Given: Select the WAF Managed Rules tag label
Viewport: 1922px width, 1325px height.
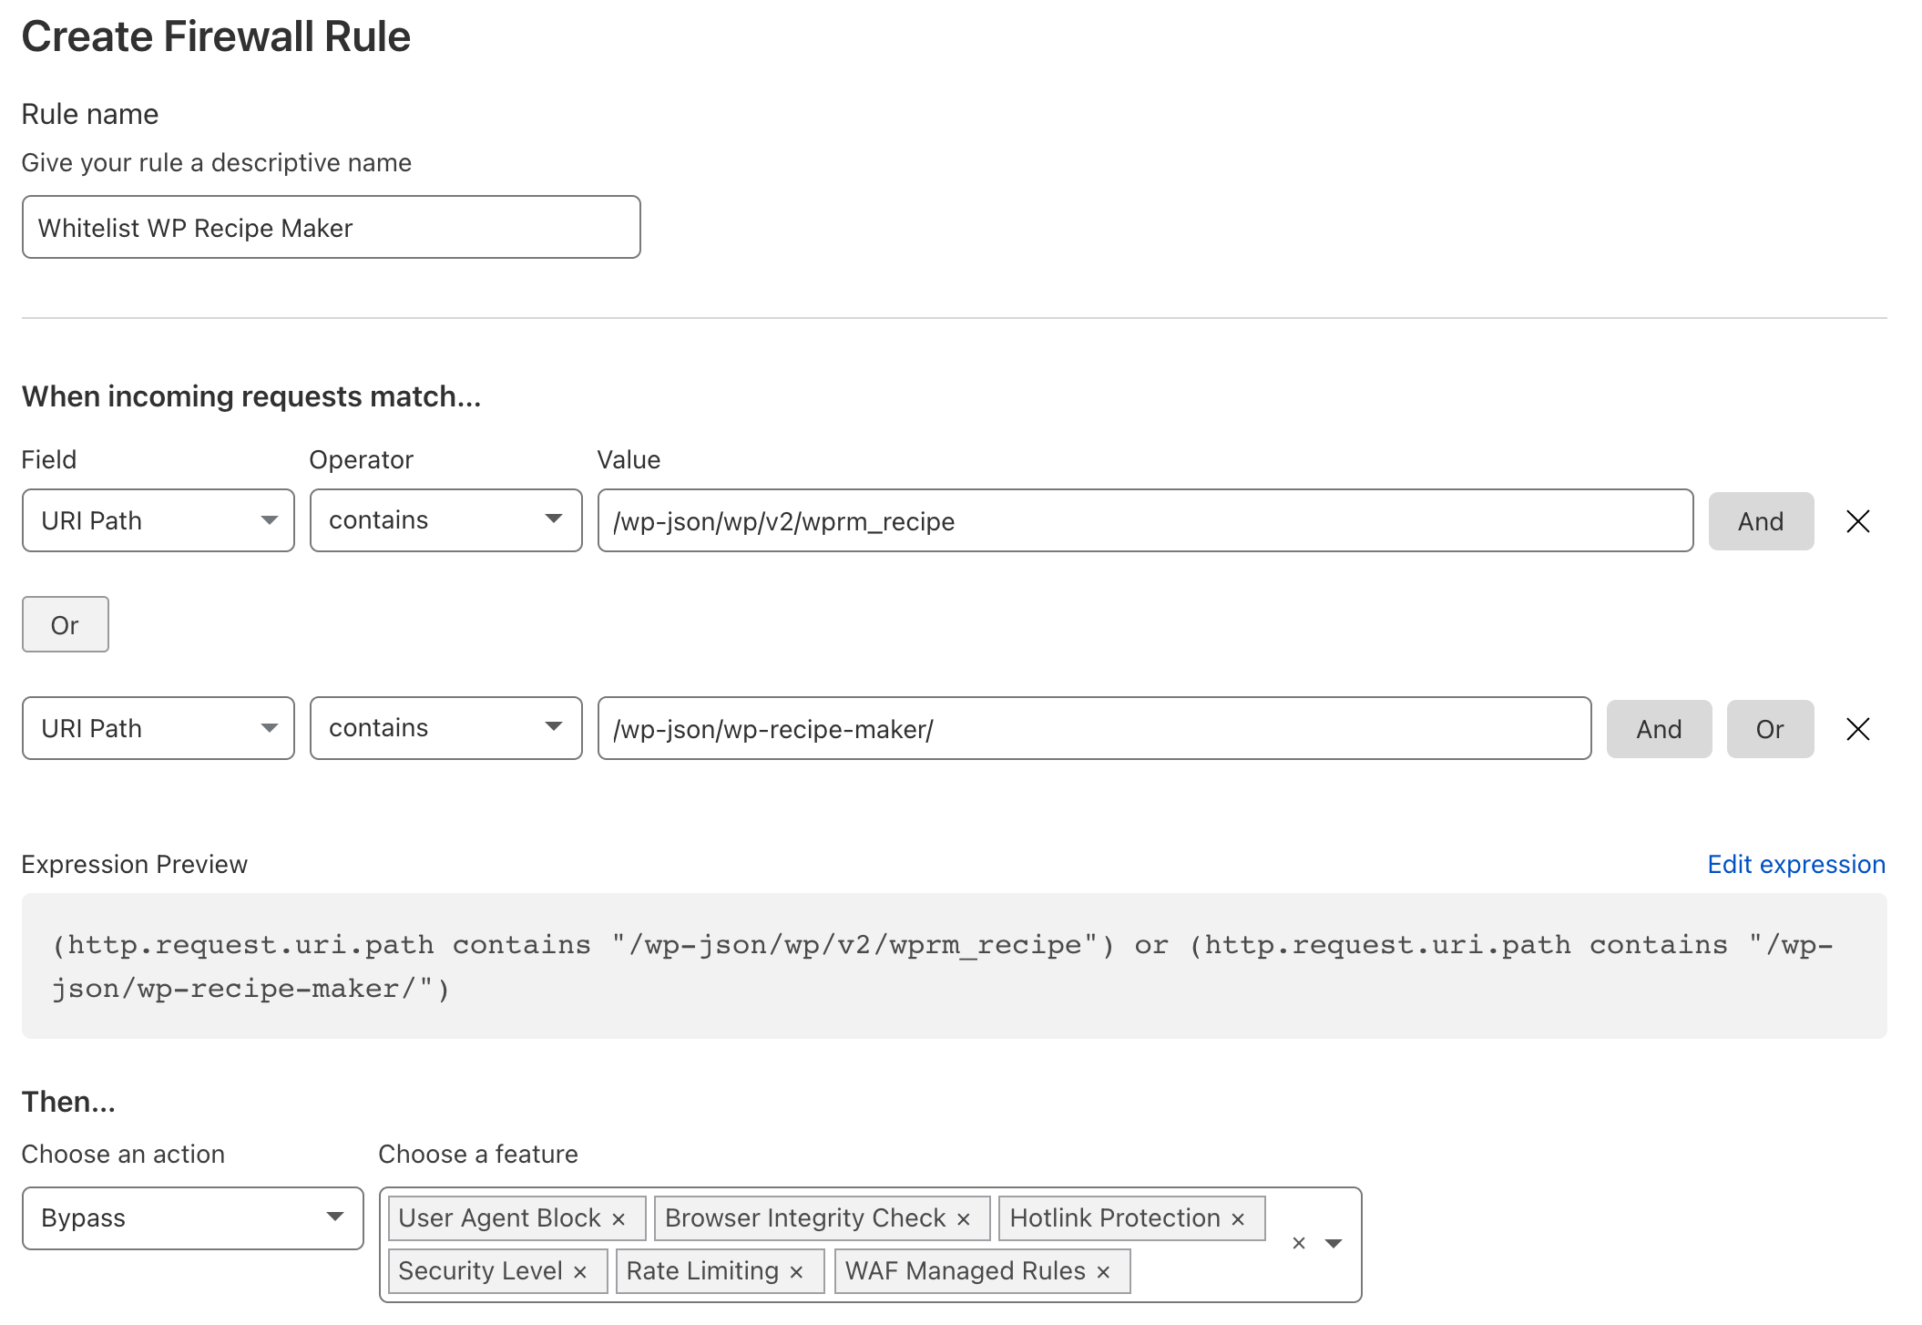Looking at the screenshot, I should [966, 1271].
